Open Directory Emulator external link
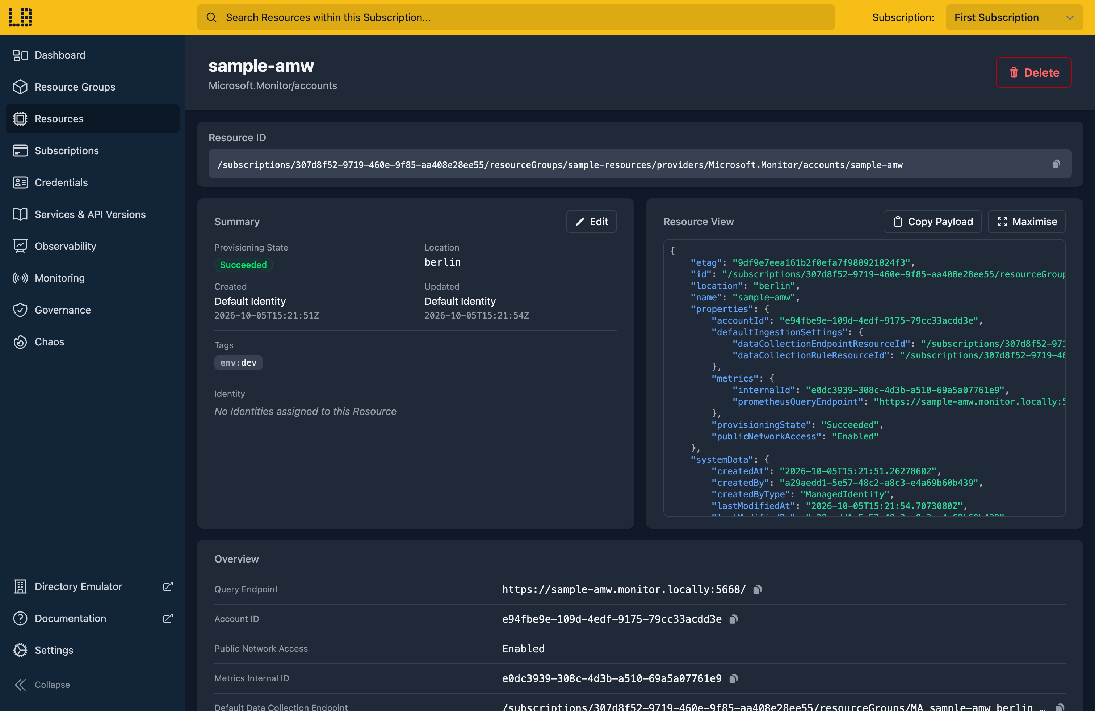 coord(92,586)
